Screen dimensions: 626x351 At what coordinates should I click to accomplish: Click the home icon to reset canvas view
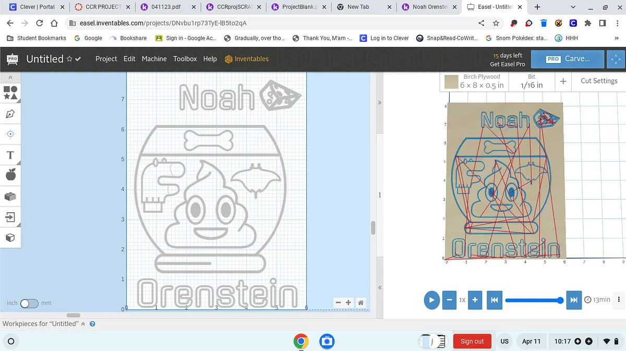(x=360, y=302)
